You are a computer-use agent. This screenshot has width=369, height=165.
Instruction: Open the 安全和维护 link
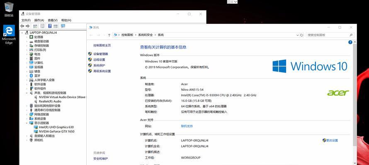click(x=100, y=159)
